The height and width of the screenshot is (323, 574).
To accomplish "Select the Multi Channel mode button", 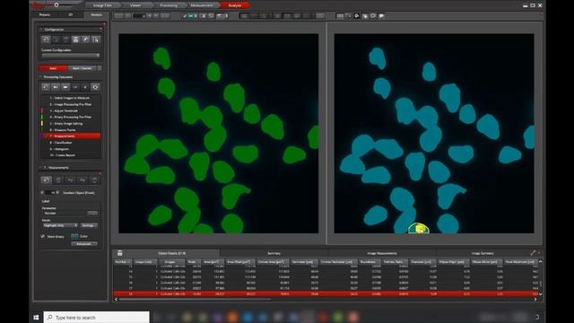I will pos(82,68).
